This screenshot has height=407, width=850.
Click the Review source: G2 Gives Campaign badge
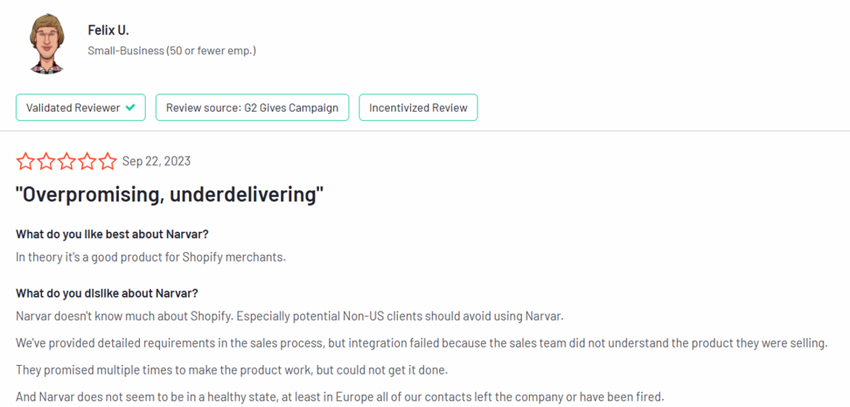[251, 107]
